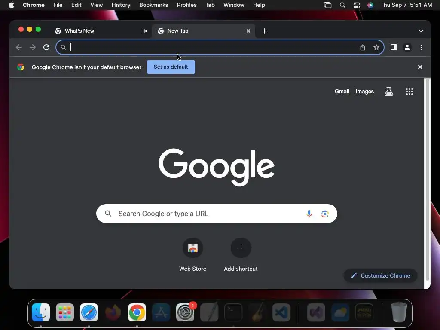440x330 pixels.
Task: Select the New Tab tab
Action: pyautogui.click(x=204, y=31)
